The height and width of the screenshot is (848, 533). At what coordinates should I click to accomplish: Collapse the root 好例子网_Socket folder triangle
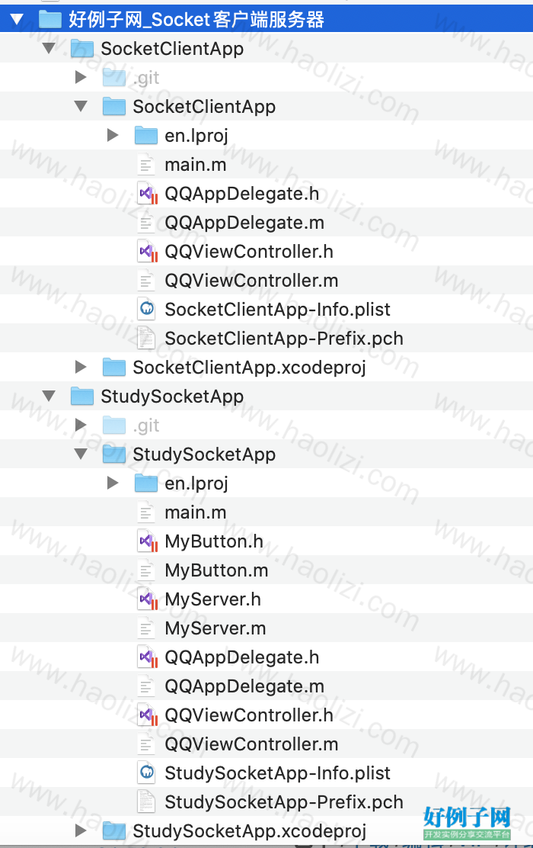click(17, 20)
